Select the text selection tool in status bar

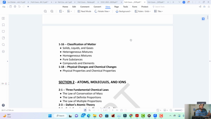point(89,110)
